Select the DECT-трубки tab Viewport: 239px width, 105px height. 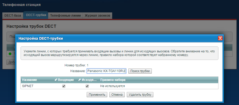(36, 15)
